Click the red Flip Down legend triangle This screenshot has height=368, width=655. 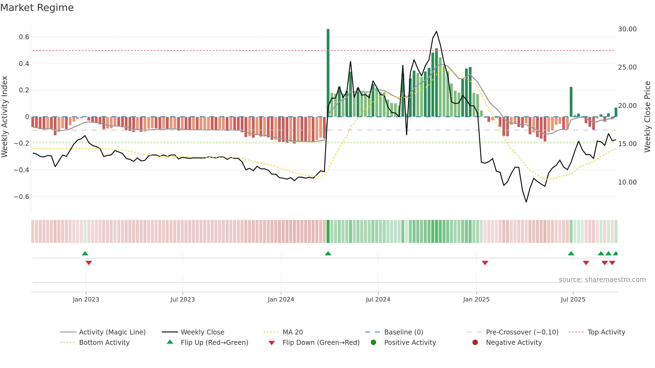click(272, 343)
